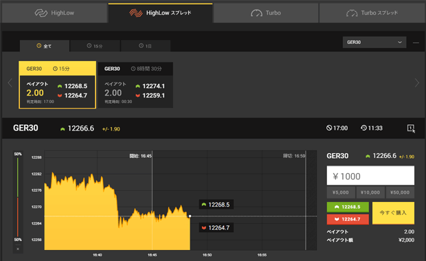
Task: Switch to the HighLow tab
Action: tap(54, 13)
